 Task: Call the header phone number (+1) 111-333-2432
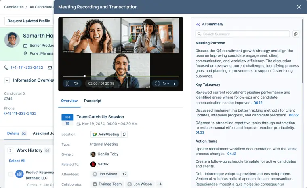(x=27, y=68)
